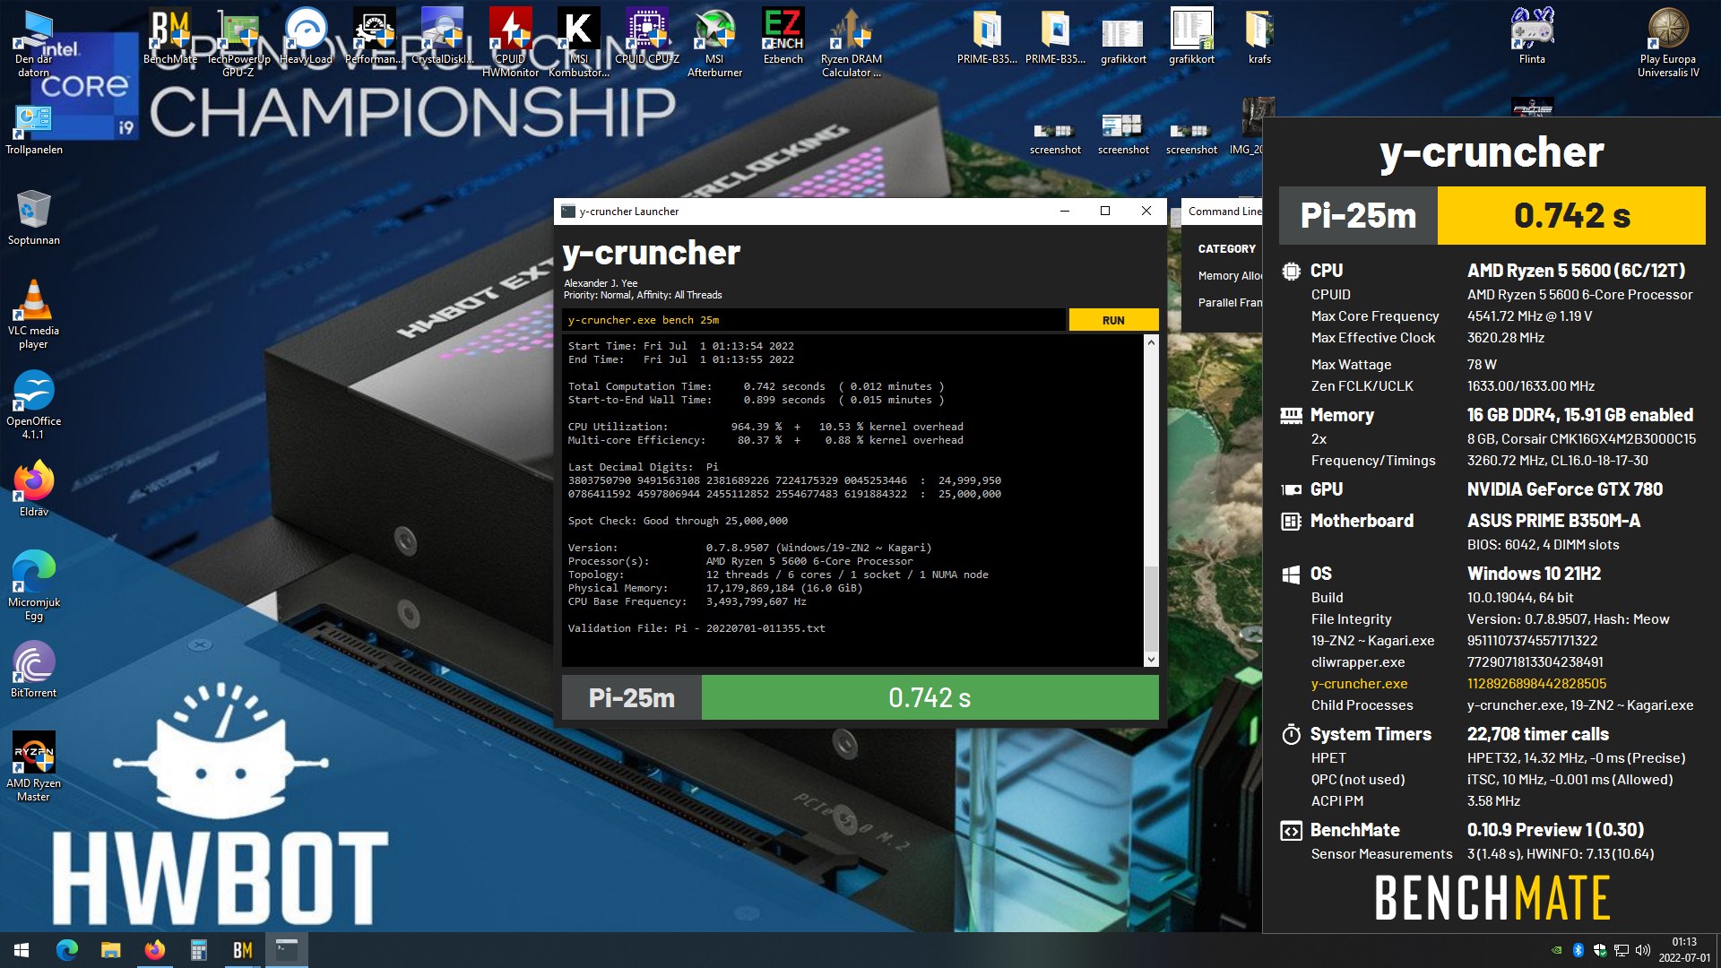
Task: Click 0.10.9 Preview 1 (0.30) BenchMate version
Action: pyautogui.click(x=1555, y=830)
